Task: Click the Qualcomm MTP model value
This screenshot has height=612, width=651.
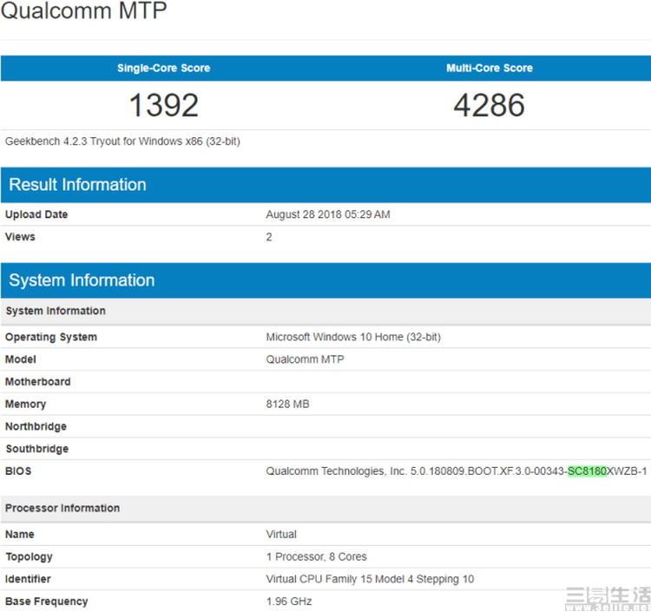Action: tap(305, 359)
